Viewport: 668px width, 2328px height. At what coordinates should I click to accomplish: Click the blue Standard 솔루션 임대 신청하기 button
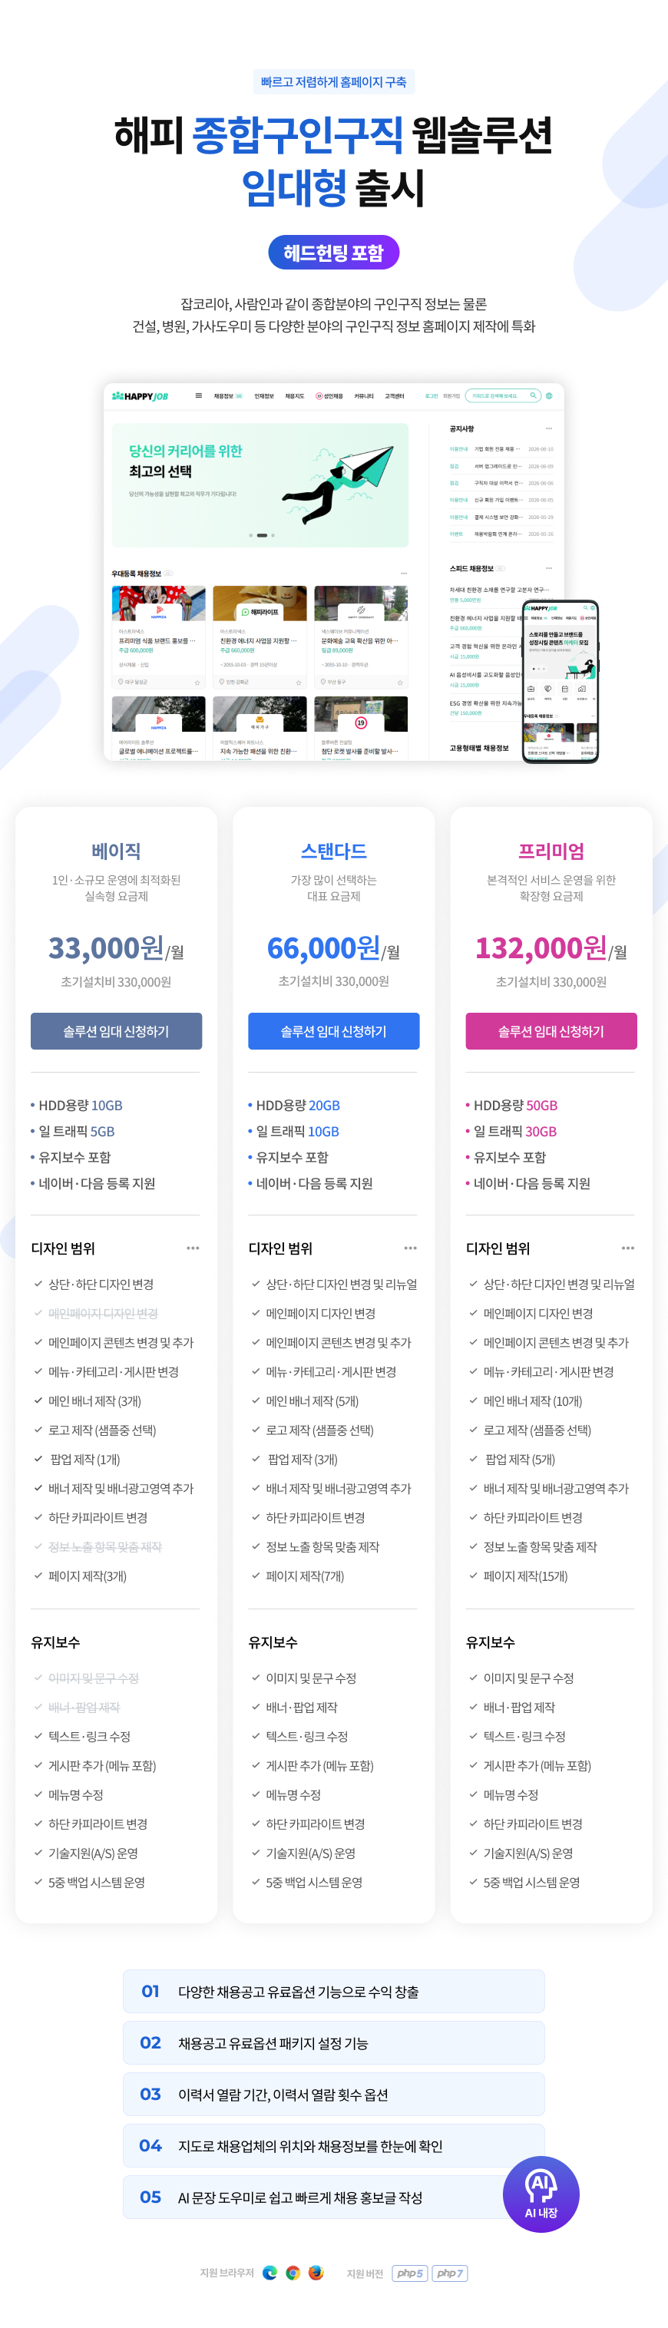tap(333, 1030)
